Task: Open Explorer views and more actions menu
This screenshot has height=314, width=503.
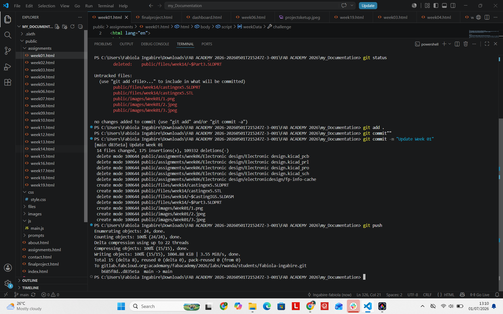Action: (x=80, y=17)
